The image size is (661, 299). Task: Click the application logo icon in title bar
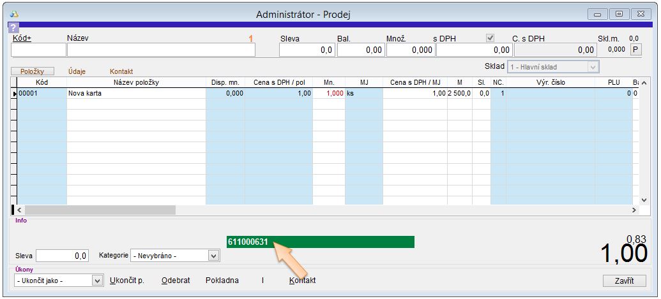[14, 13]
